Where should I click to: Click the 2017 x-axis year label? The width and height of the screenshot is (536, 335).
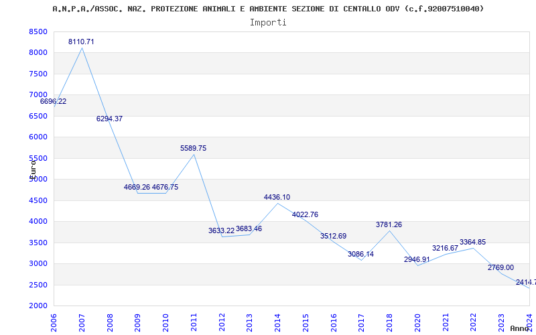click(x=362, y=322)
